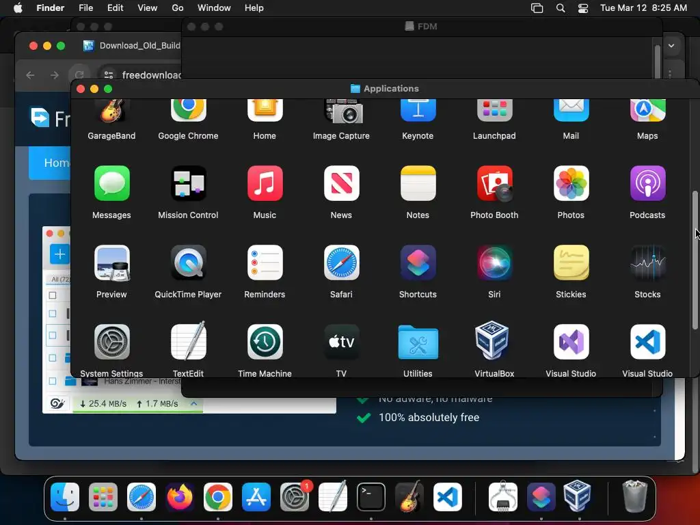Open Control Center in menu bar
The height and width of the screenshot is (525, 700).
click(x=583, y=8)
